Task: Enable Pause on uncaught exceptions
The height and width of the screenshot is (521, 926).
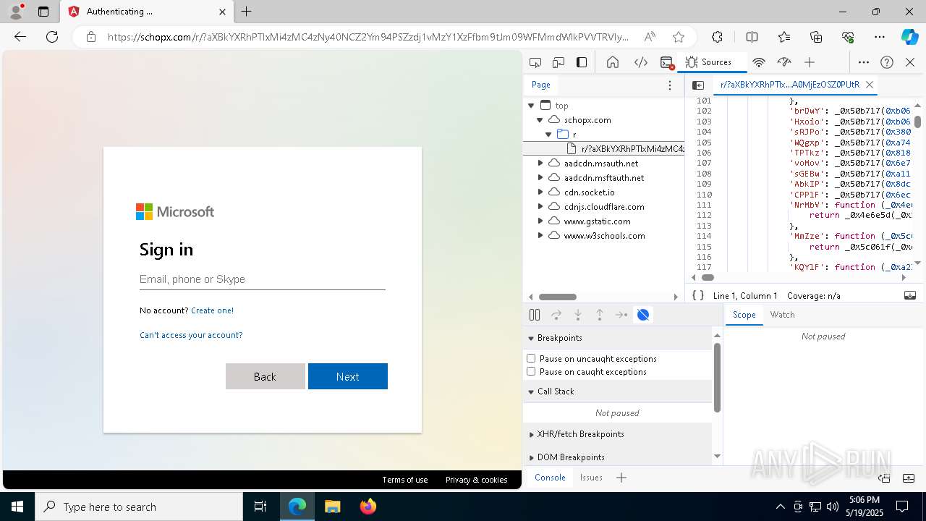Action: pos(531,358)
